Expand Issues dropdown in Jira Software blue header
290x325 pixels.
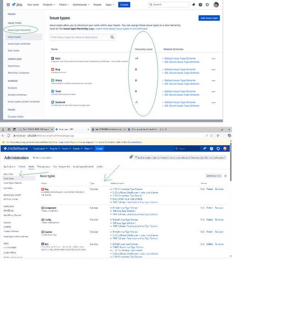click(x=66, y=149)
